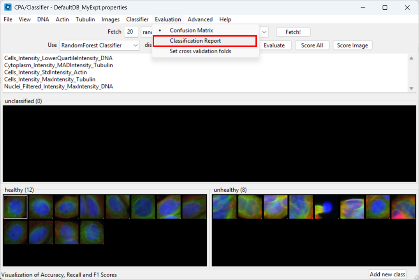
Task: Open the Images menu
Action: [x=110, y=19]
